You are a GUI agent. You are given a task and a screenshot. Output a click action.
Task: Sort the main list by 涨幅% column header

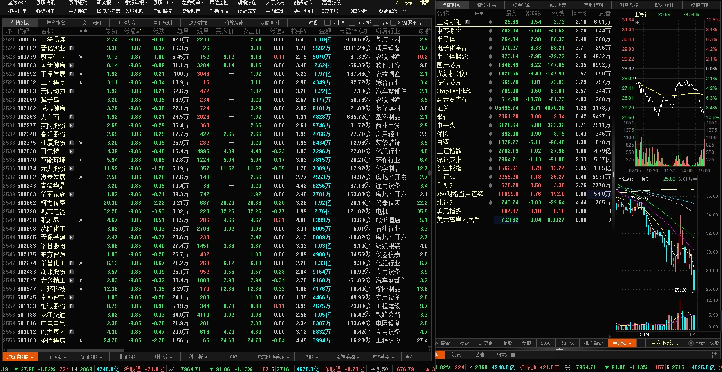(x=132, y=31)
